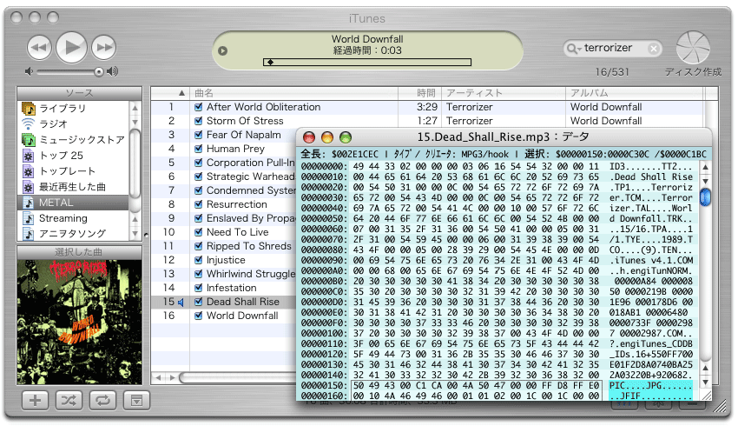Clear the terrorizer search field

pyautogui.click(x=654, y=49)
